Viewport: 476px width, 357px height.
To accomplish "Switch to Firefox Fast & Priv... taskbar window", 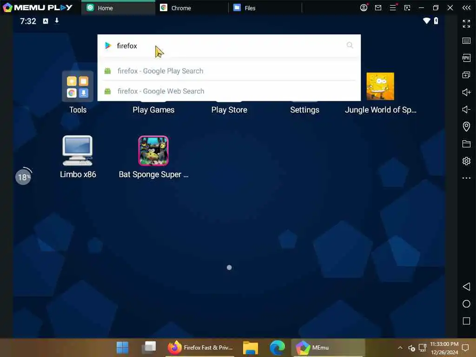I will (x=200, y=348).
